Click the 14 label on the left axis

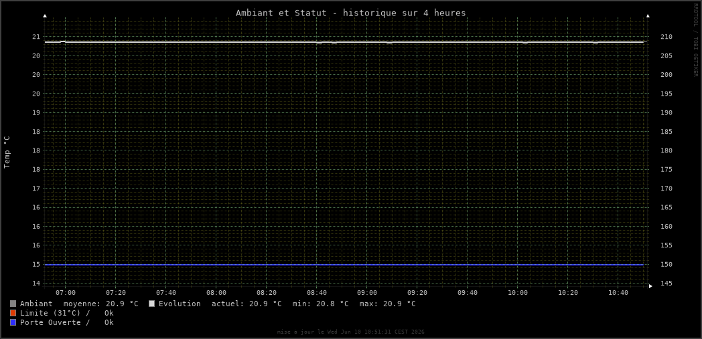[36, 284]
